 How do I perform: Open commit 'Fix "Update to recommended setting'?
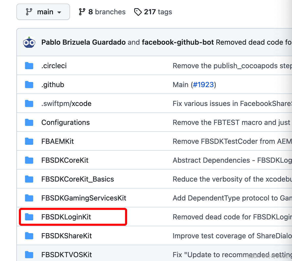point(232,255)
